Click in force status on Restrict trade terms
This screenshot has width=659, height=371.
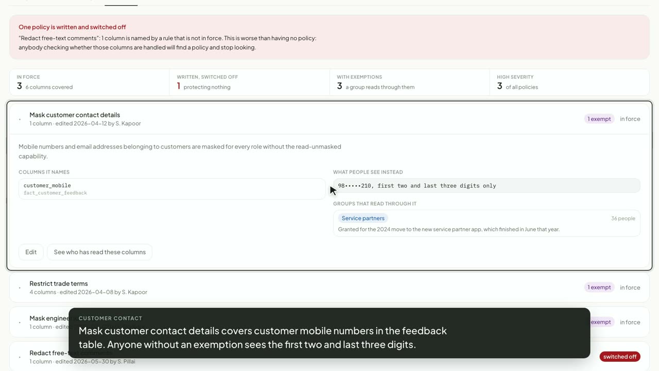click(x=630, y=288)
